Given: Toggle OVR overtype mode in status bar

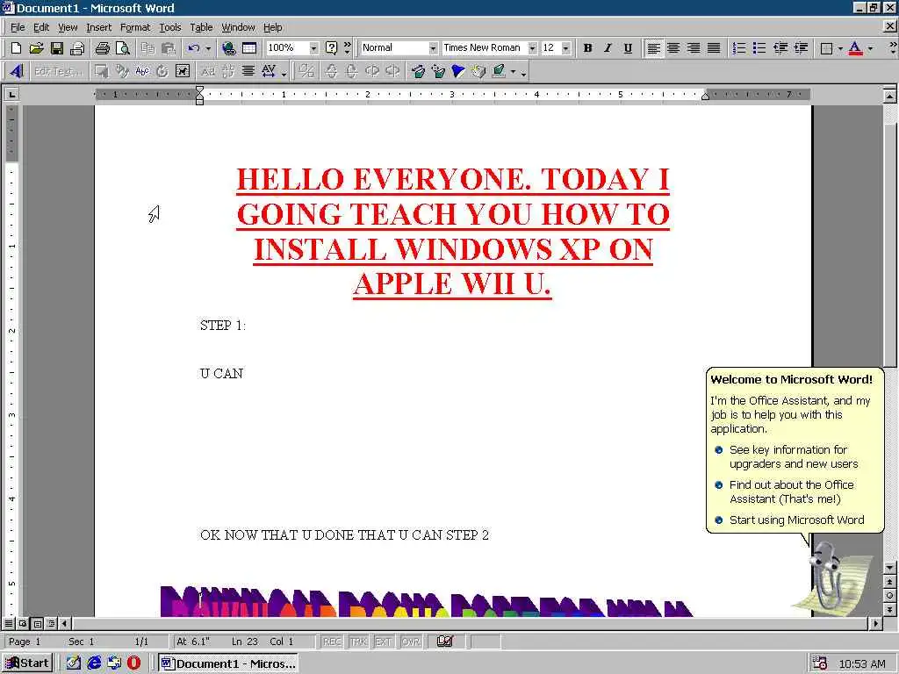Looking at the screenshot, I should coord(411,642).
